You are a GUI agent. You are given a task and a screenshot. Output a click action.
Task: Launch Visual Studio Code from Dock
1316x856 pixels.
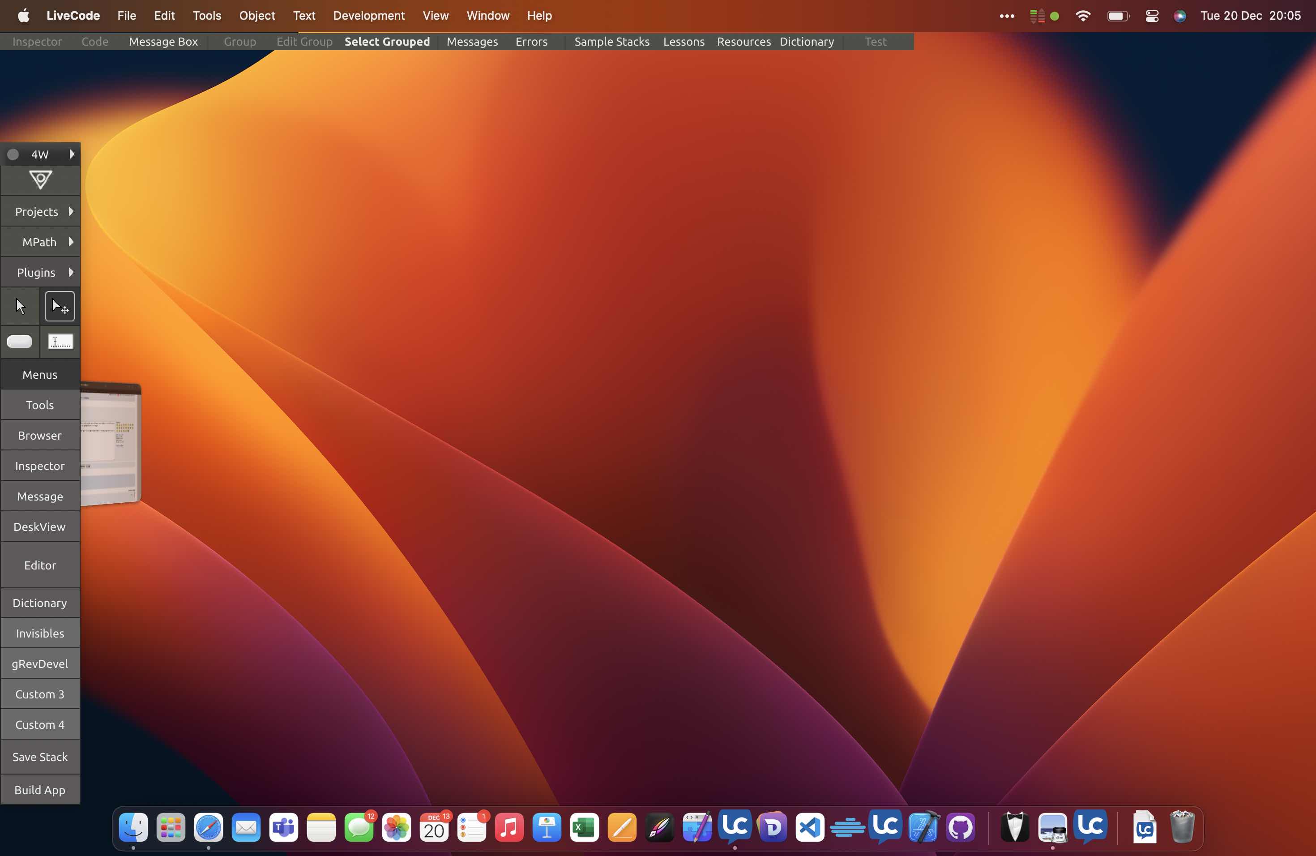point(809,828)
